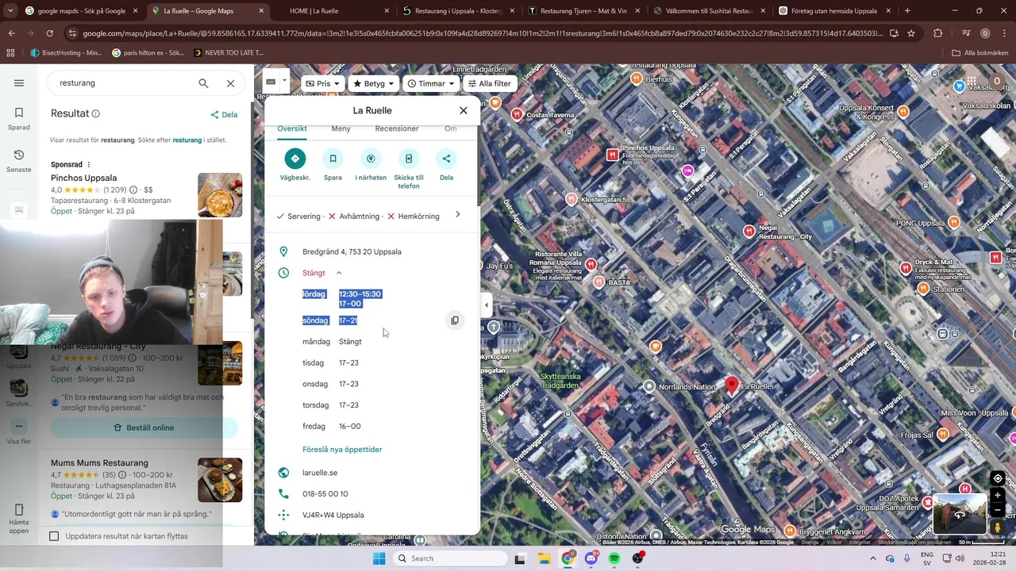
Task: Switch to the Om tab
Action: 450,128
